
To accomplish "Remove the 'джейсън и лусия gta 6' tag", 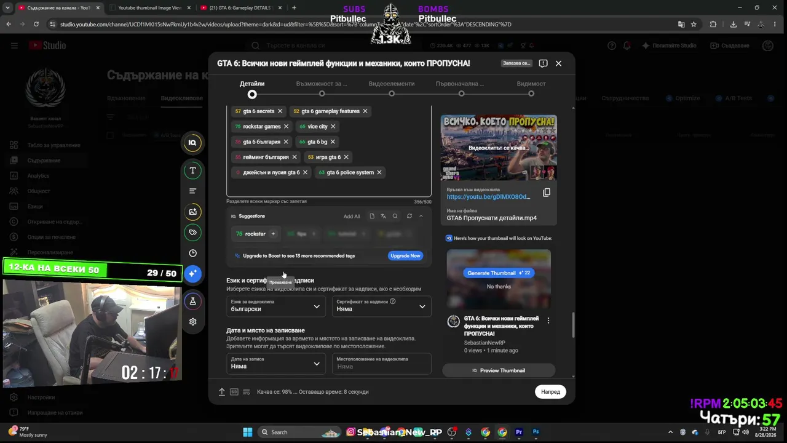I will (x=305, y=173).
